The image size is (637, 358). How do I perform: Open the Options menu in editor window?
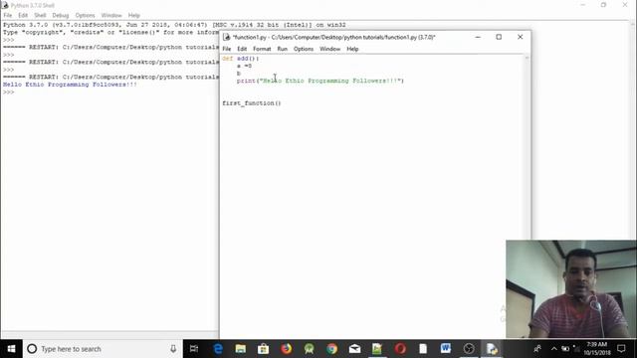click(x=304, y=49)
